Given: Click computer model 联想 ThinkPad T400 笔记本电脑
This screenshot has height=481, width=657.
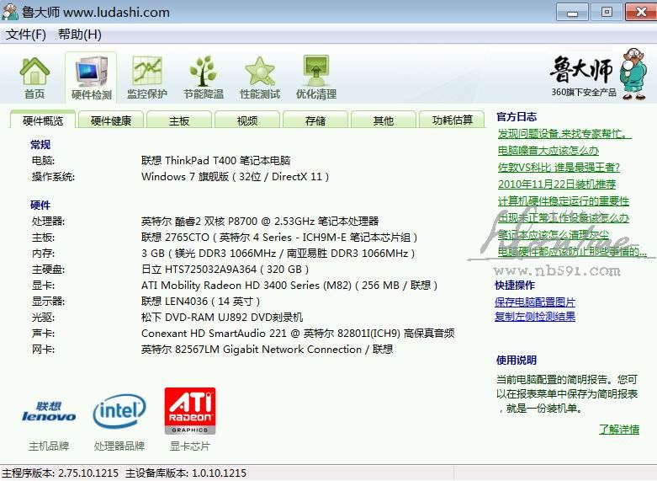Looking at the screenshot, I should click(216, 160).
